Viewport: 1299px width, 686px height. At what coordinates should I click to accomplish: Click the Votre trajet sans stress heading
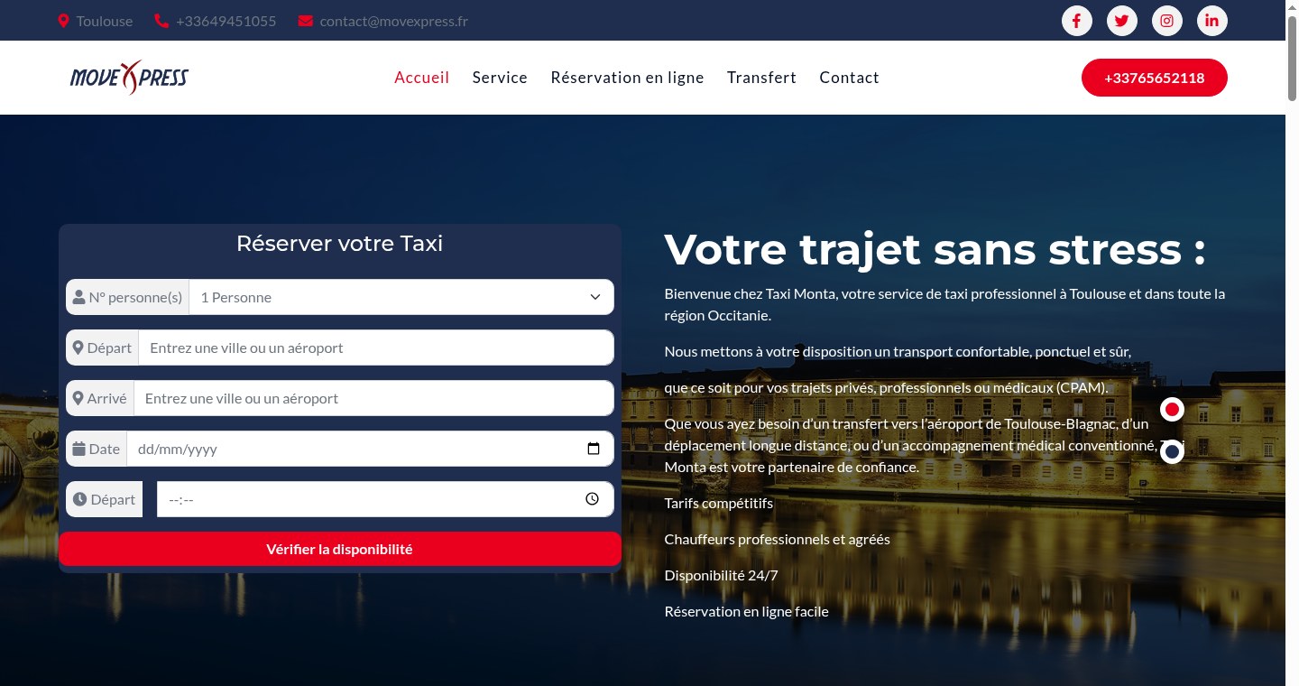coord(935,248)
